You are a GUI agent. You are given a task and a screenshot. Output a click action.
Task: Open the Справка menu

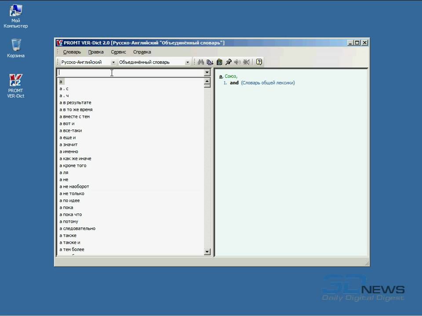click(x=142, y=52)
